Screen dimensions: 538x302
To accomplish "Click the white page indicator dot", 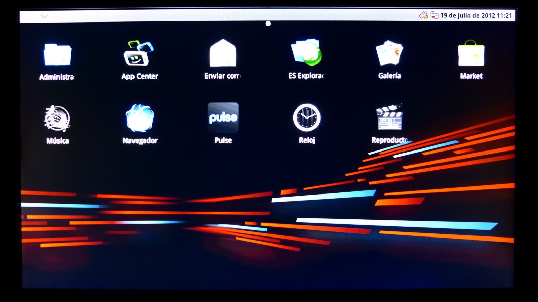I will pyautogui.click(x=268, y=24).
